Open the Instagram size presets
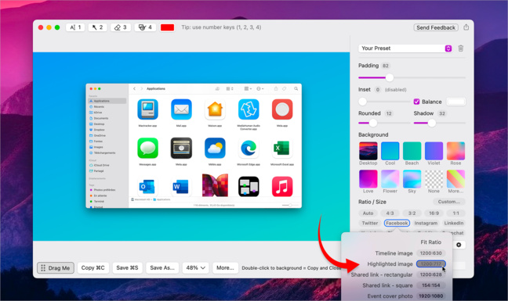 click(x=426, y=223)
